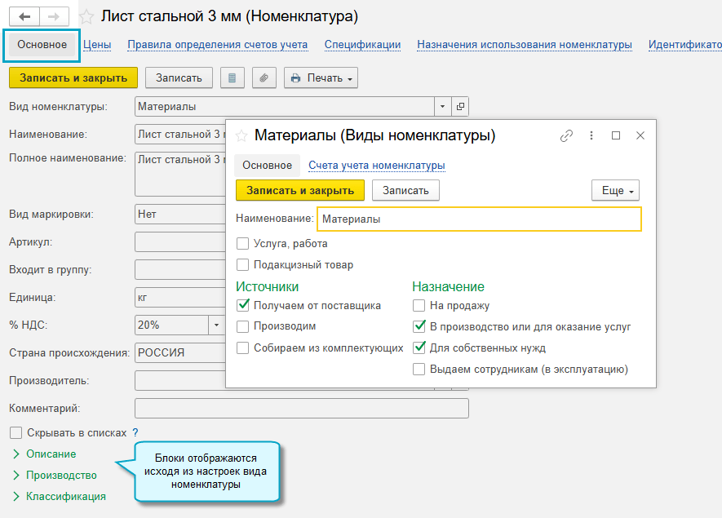Screen dimensions: 722x518
Task: Open Назначения использования номенклатуры tab
Action: tap(525, 45)
